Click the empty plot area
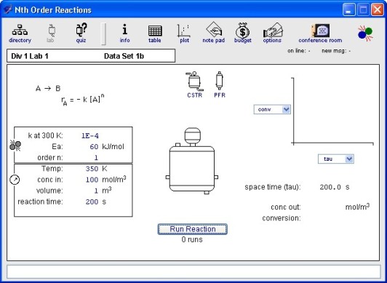This screenshot has height=283, width=387. point(333,110)
